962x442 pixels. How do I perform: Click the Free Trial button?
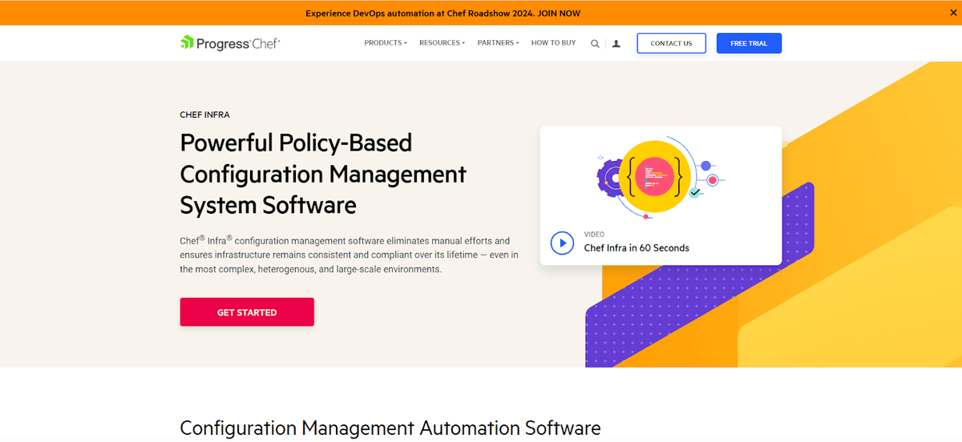(749, 43)
